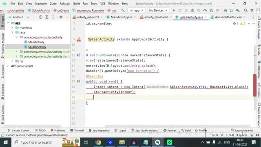The width and height of the screenshot is (261, 147).
Task: Open Chrome from the Windows taskbar
Action: coord(98,142)
